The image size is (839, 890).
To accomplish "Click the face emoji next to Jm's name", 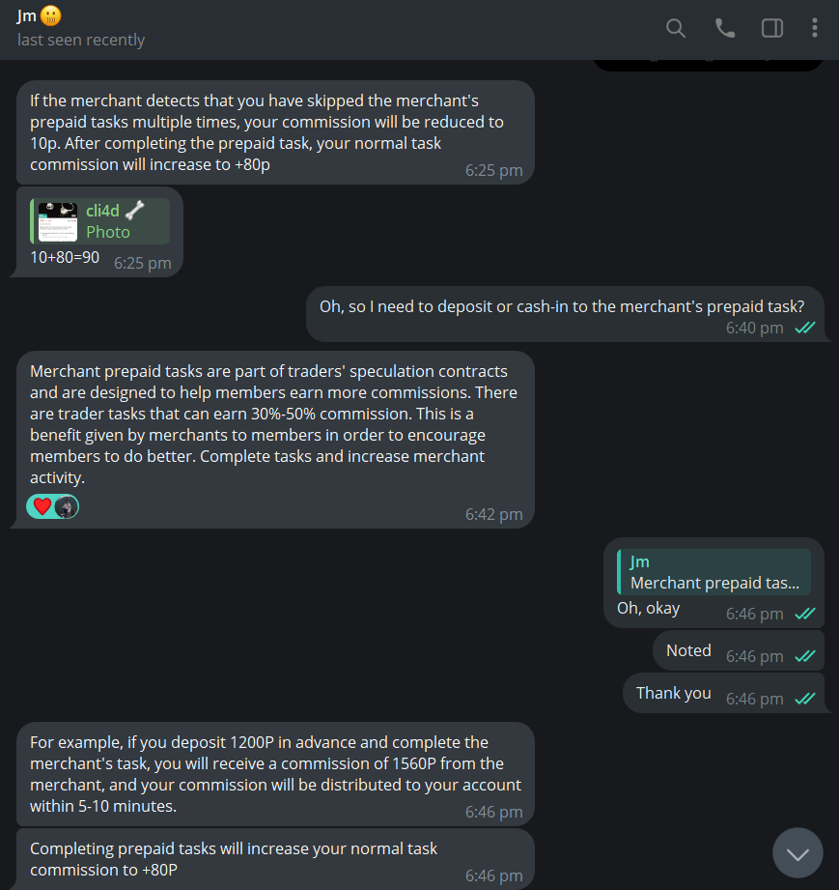I will (x=50, y=15).
